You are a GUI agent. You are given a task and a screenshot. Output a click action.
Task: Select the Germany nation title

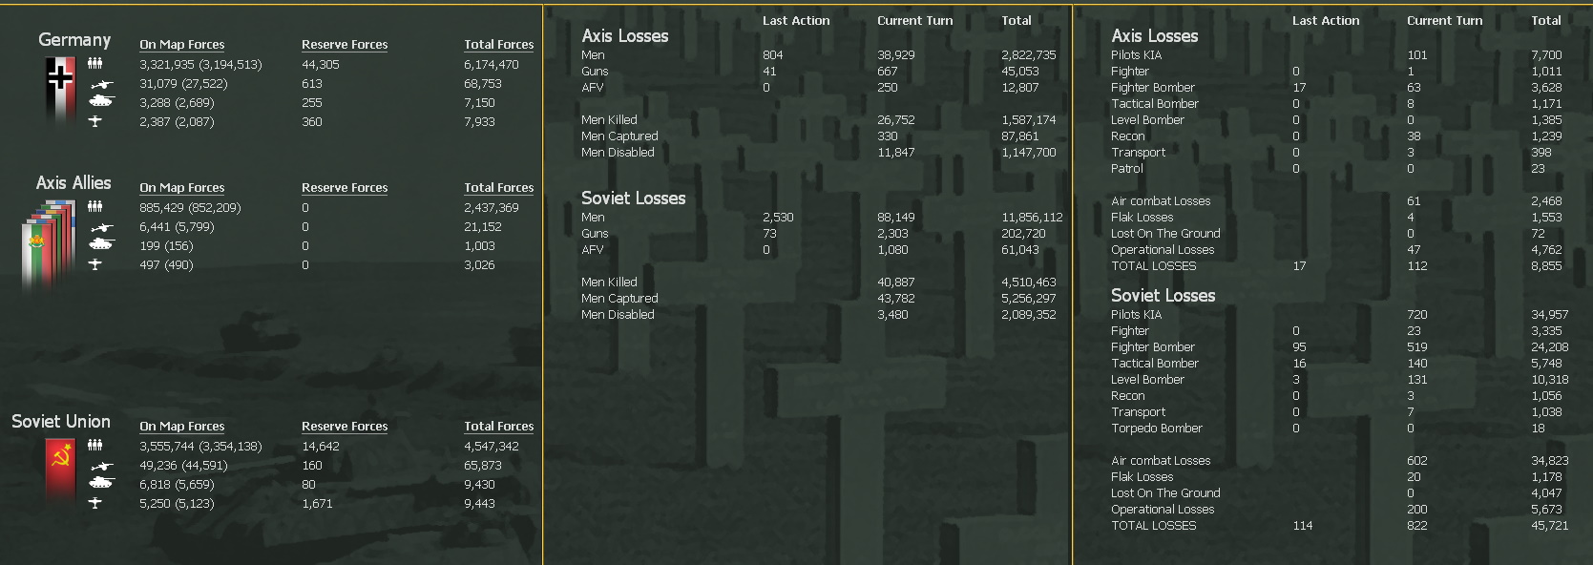point(74,40)
